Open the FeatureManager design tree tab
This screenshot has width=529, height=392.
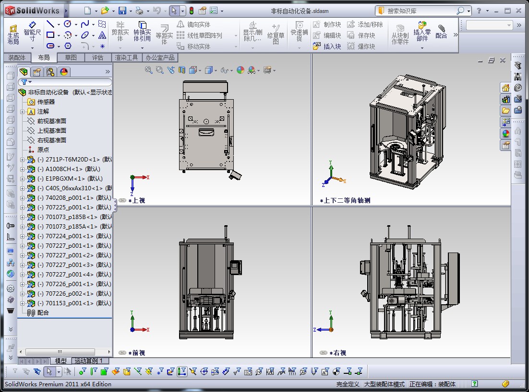pos(24,72)
